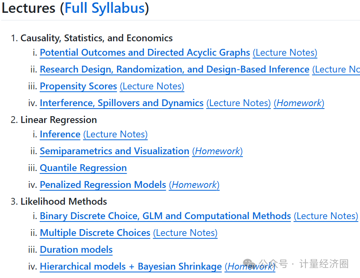The width and height of the screenshot is (360, 278).
Task: Click the Multiple Discrete Choices link
Action: coord(95,233)
